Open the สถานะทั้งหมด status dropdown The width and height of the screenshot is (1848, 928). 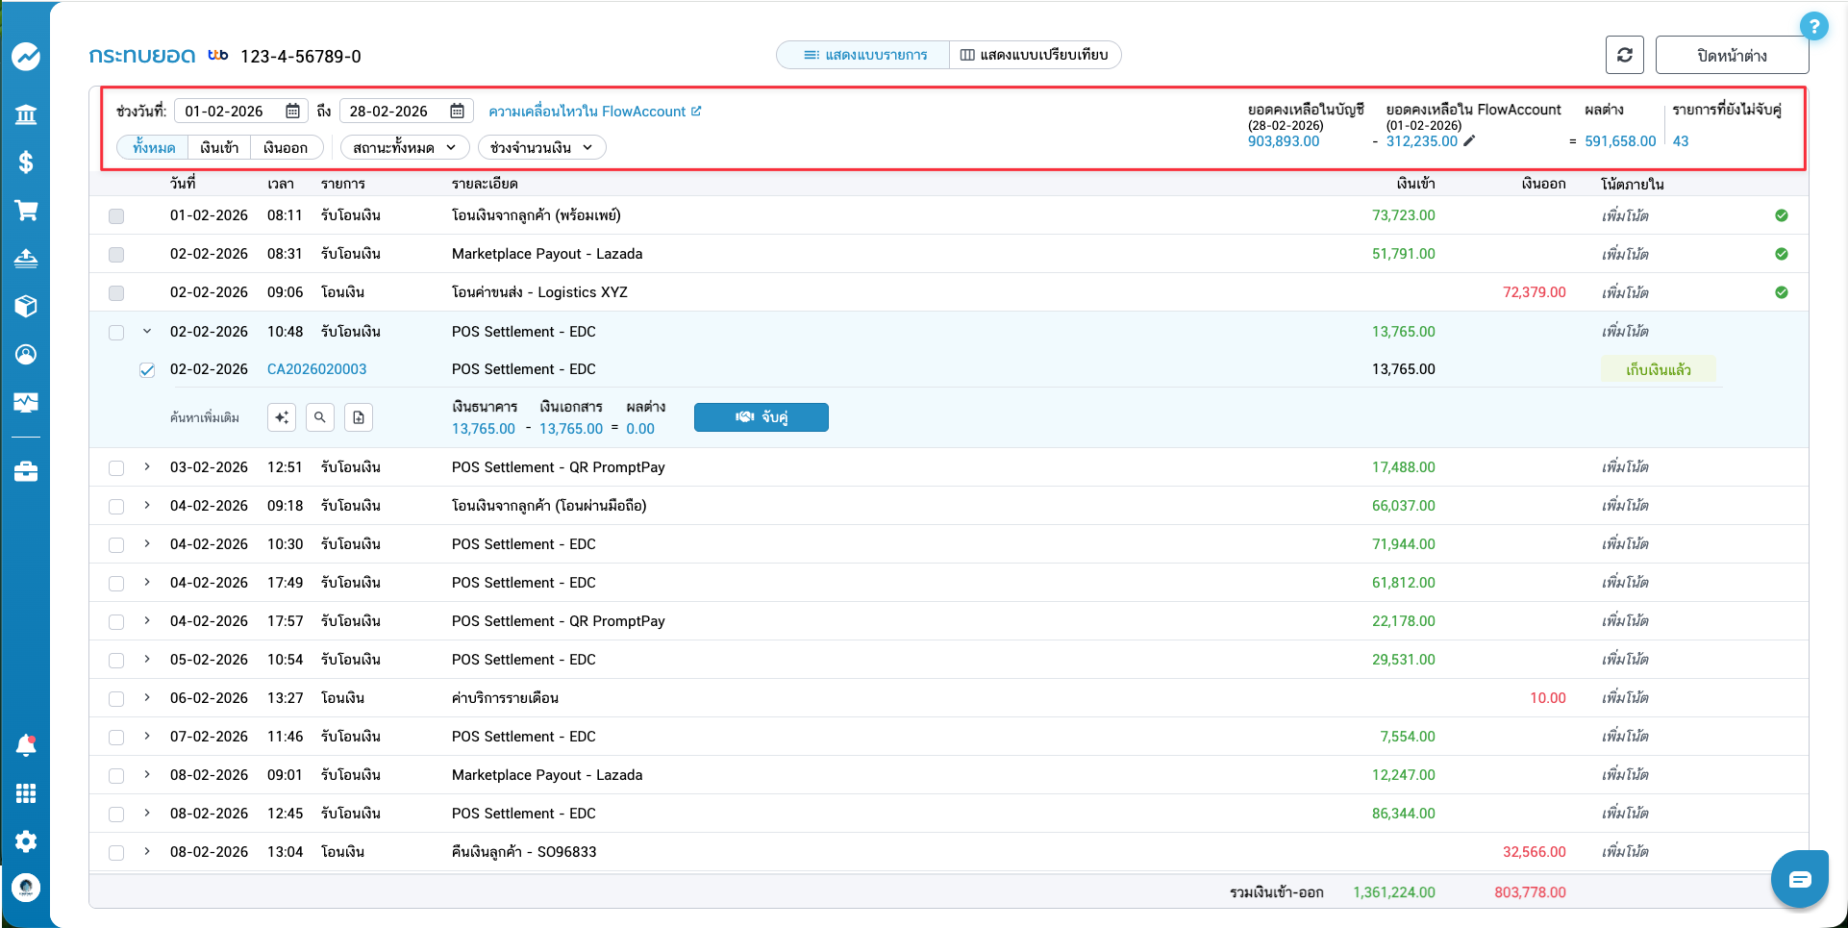[x=404, y=148]
